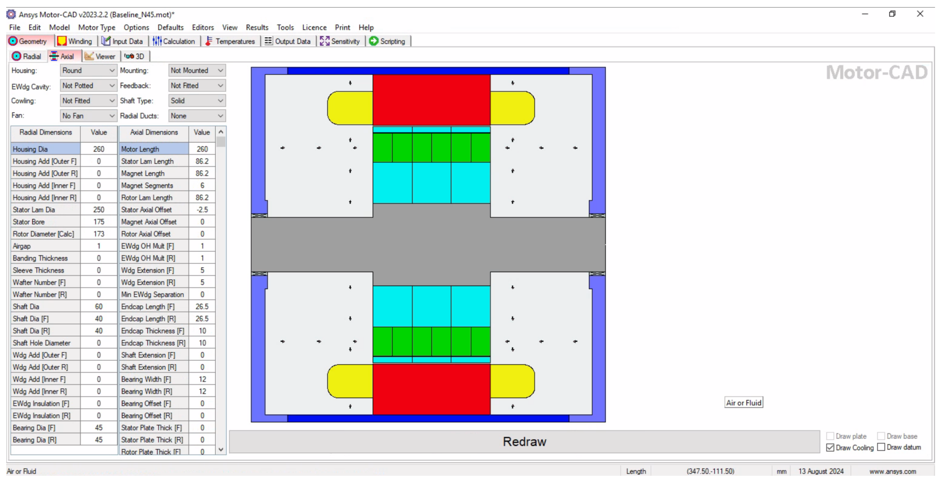Open the Motor Type menu
The width and height of the screenshot is (941, 484).
point(96,27)
